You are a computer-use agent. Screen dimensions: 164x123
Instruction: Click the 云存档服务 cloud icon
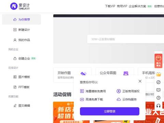[119, 99]
